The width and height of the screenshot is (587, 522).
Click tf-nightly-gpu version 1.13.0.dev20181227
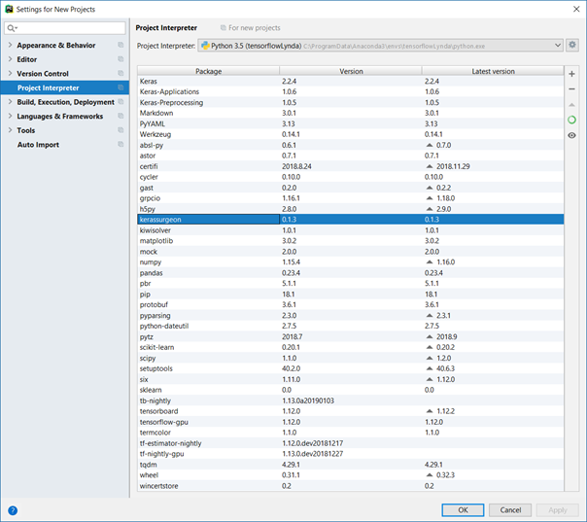point(313,454)
